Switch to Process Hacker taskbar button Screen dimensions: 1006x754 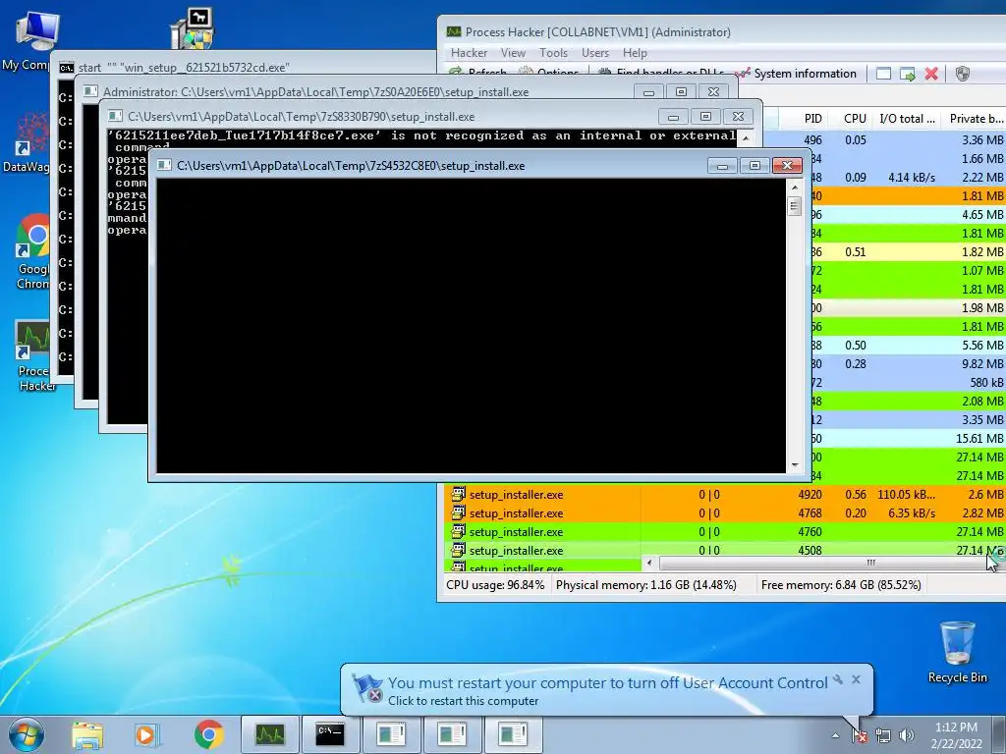(269, 734)
